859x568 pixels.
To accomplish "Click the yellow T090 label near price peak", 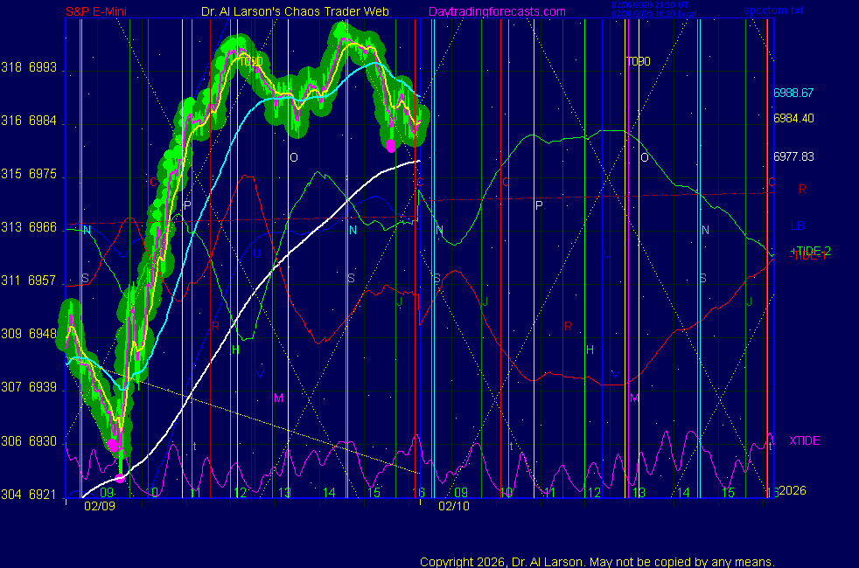I will click(250, 61).
